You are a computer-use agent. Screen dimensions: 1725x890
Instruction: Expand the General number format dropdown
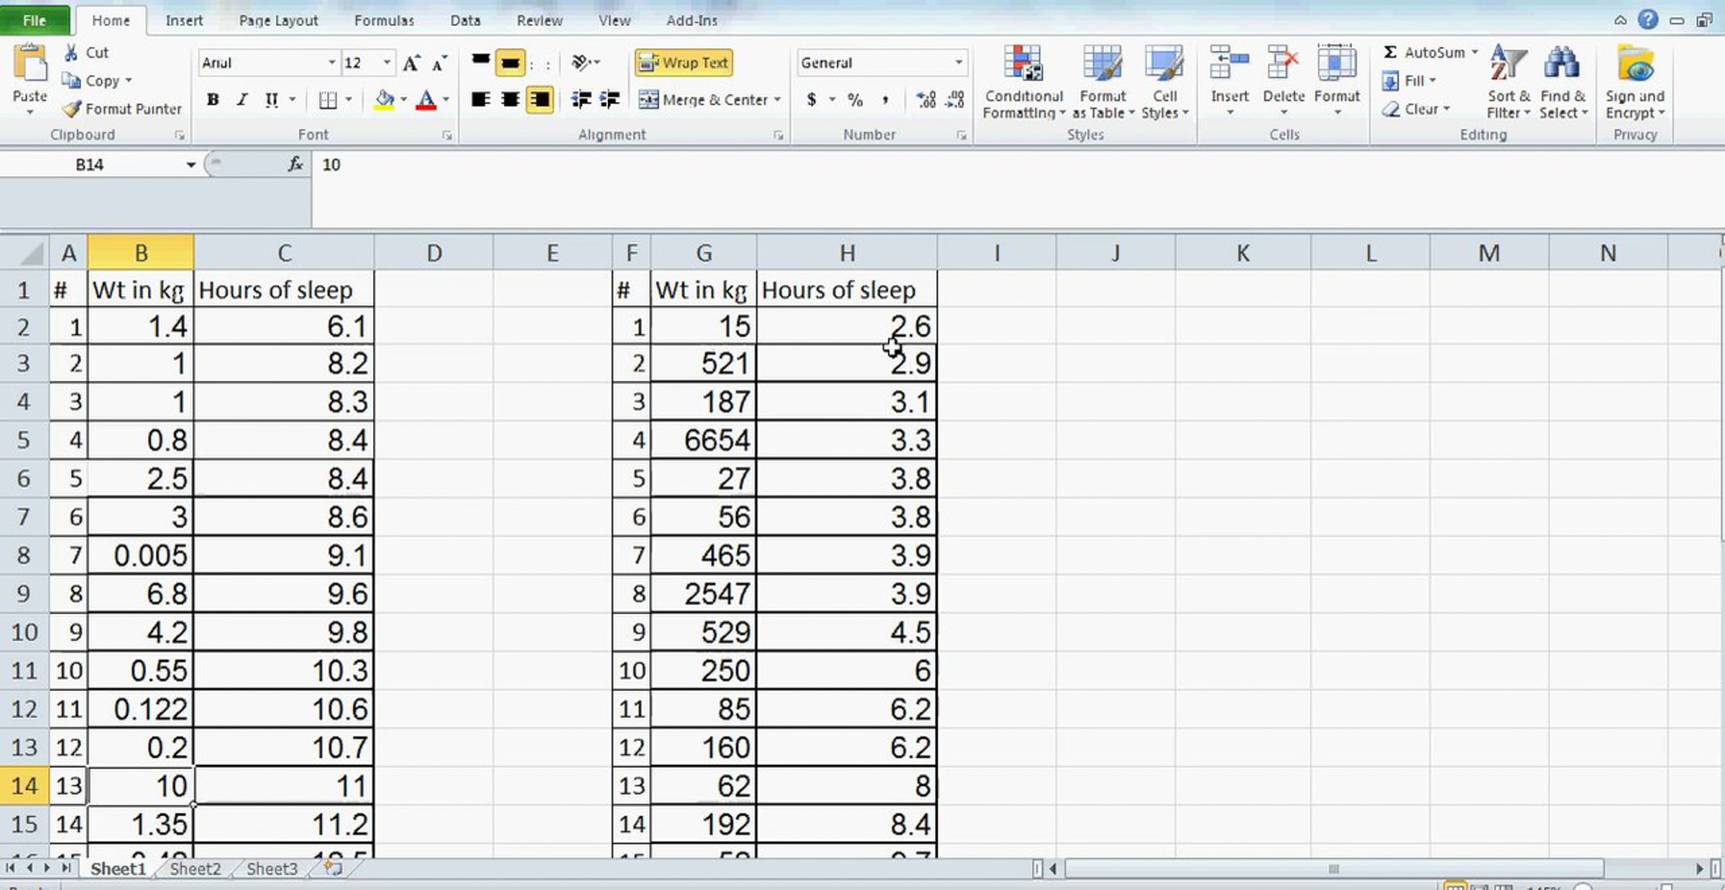click(958, 63)
